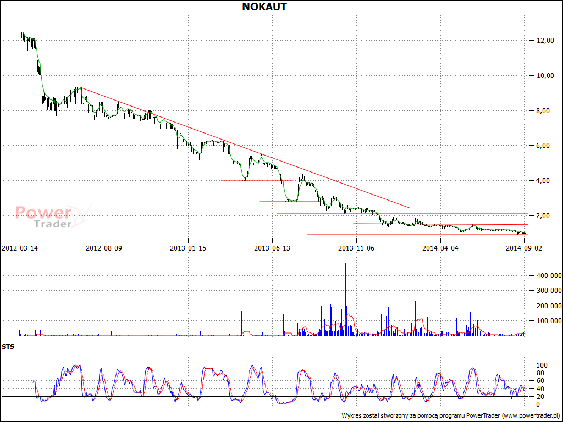Click the 100 000 volume axis label
Screen dimensions: 563x422
pyautogui.click(x=549, y=321)
